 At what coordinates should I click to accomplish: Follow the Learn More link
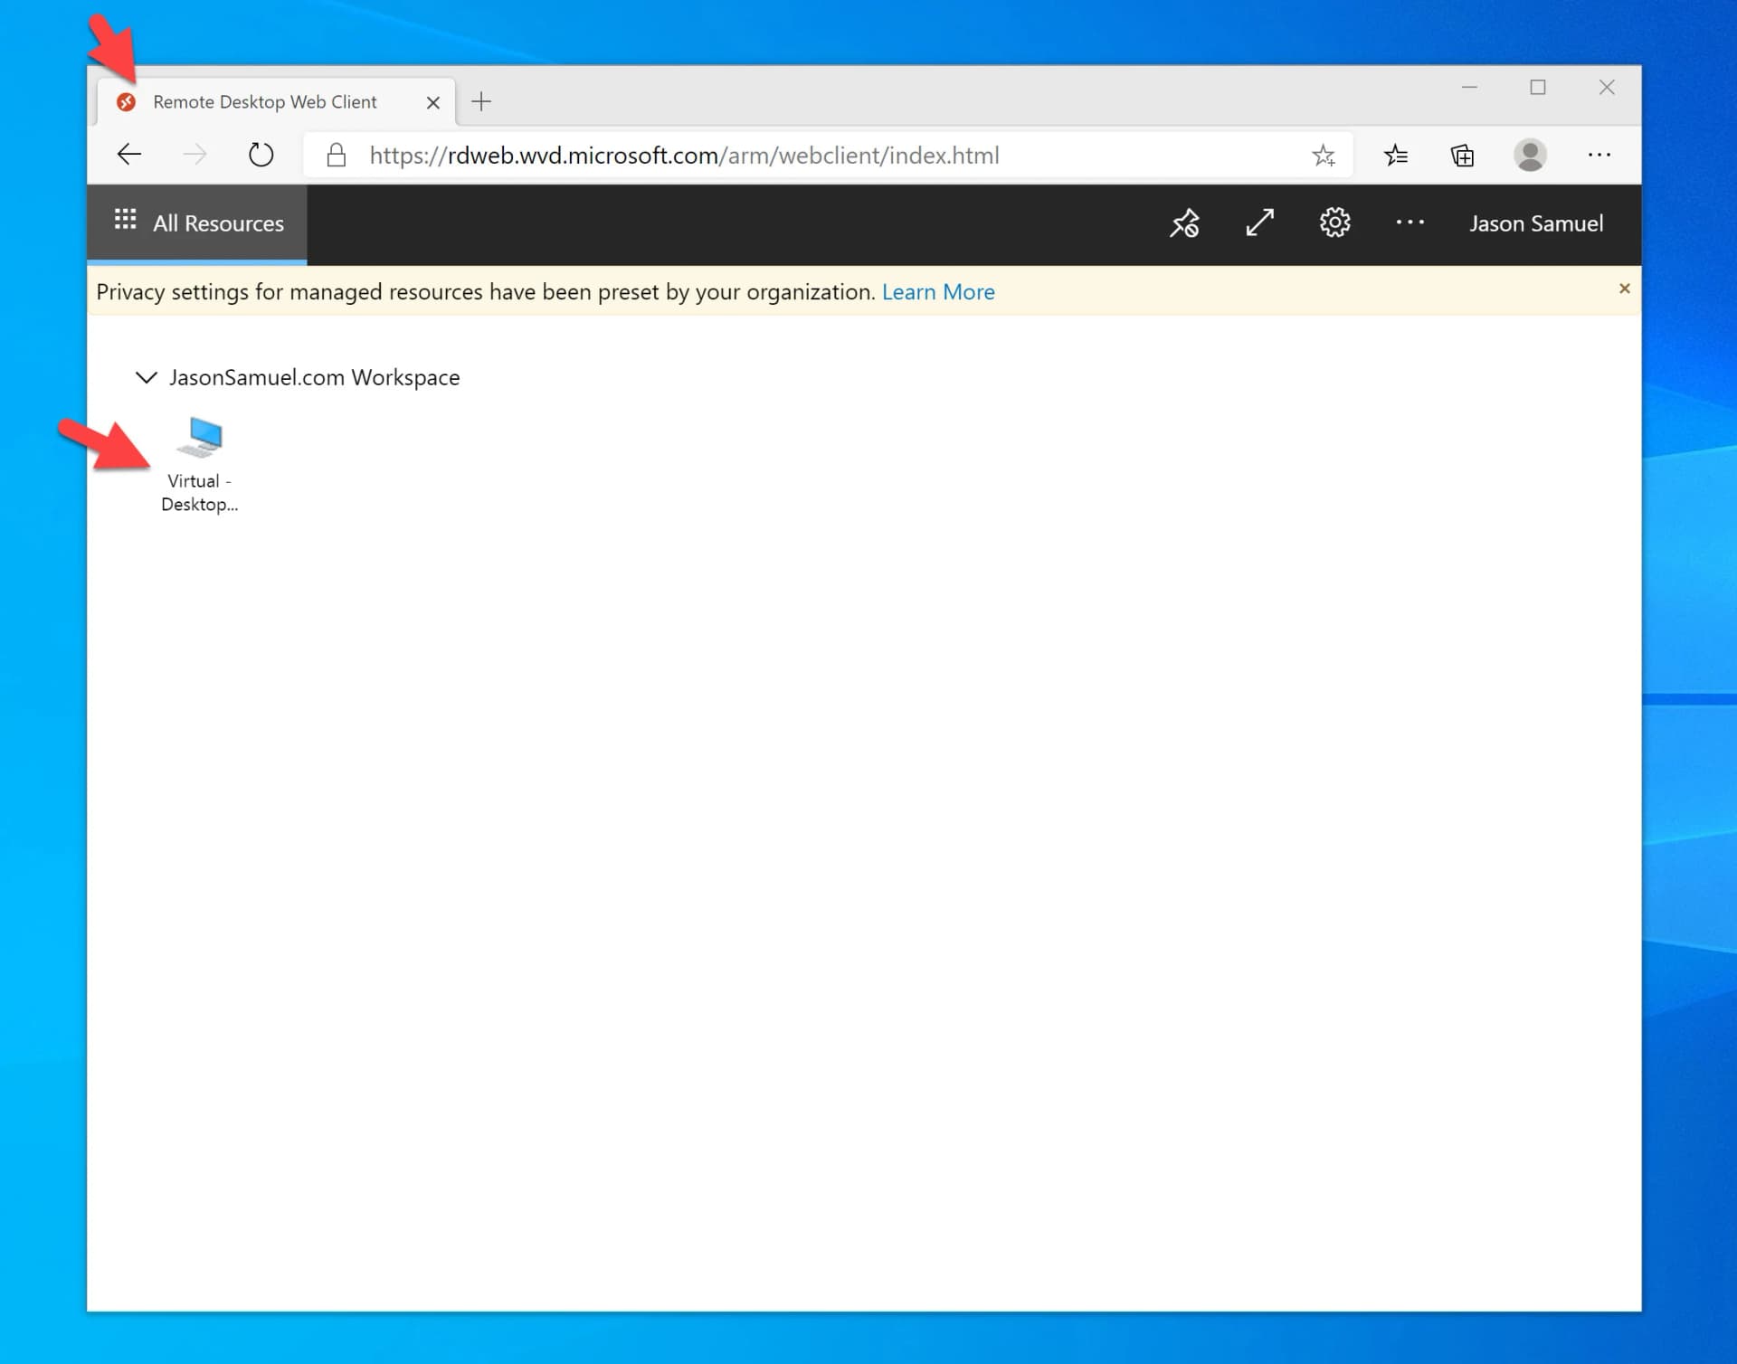938,292
